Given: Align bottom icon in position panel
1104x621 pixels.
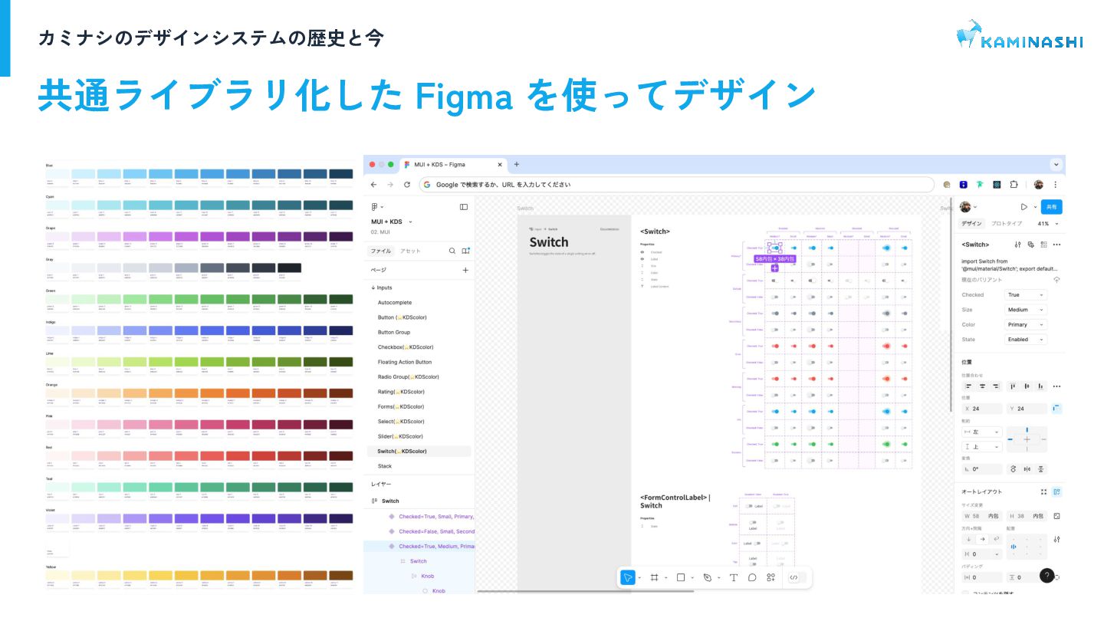Looking at the screenshot, I should 1040,386.
